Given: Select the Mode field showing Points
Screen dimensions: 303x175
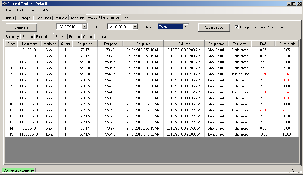Looking at the screenshot, I should click(x=170, y=27).
